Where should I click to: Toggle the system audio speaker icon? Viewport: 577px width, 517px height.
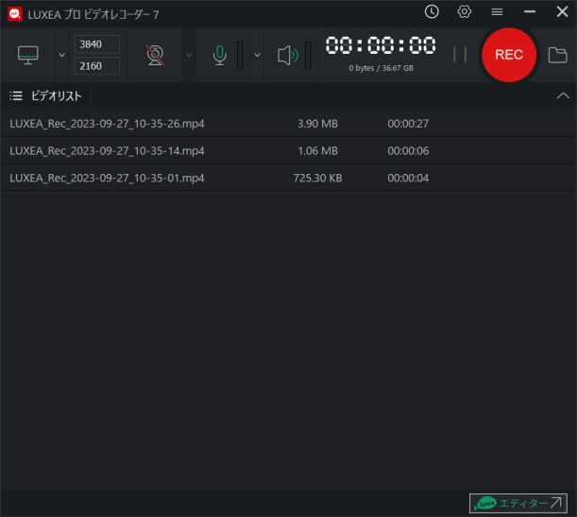pos(288,55)
